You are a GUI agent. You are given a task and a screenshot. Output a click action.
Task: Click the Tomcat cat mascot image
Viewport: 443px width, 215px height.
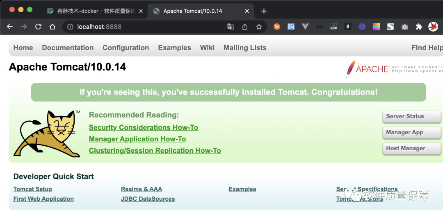(47, 134)
